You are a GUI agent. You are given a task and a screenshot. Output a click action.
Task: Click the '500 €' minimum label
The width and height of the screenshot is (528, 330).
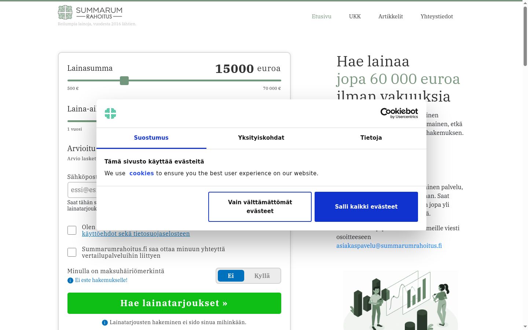click(73, 88)
